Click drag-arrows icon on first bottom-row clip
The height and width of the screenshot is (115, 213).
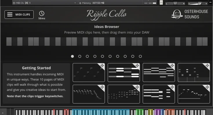[102, 87]
